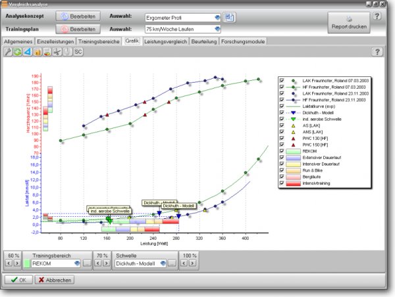Click the blue triangle toolbar icon
The image size is (395, 297).
[x=27, y=51]
